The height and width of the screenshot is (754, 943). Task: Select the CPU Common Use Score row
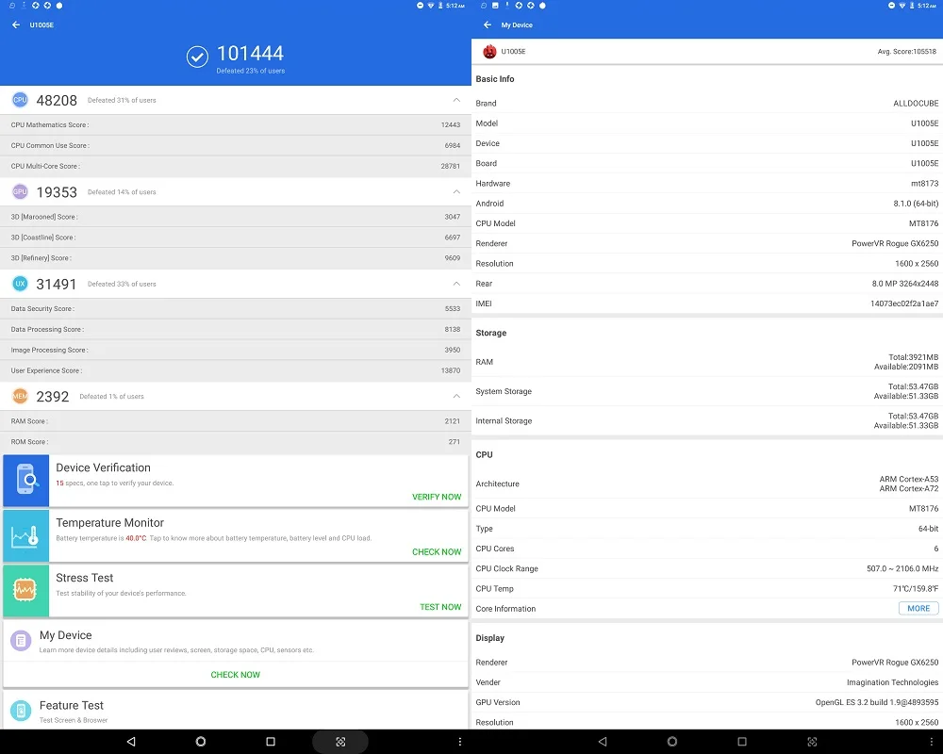point(236,145)
